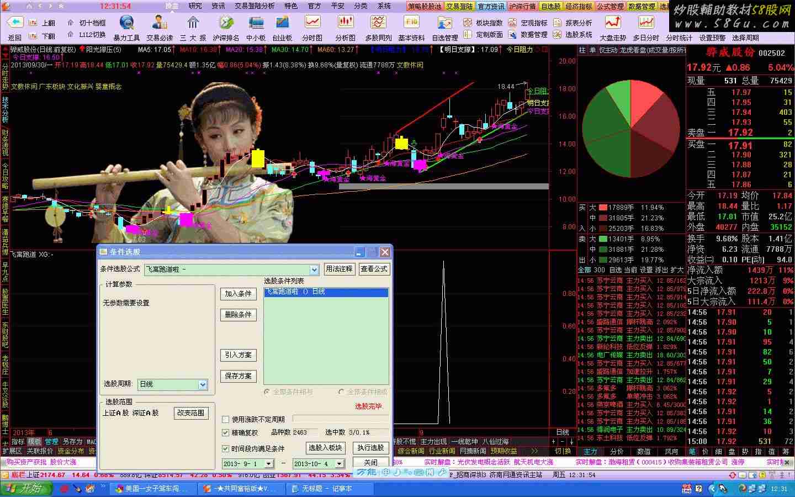Expand the 选股周期 日线 dropdown

click(203, 384)
